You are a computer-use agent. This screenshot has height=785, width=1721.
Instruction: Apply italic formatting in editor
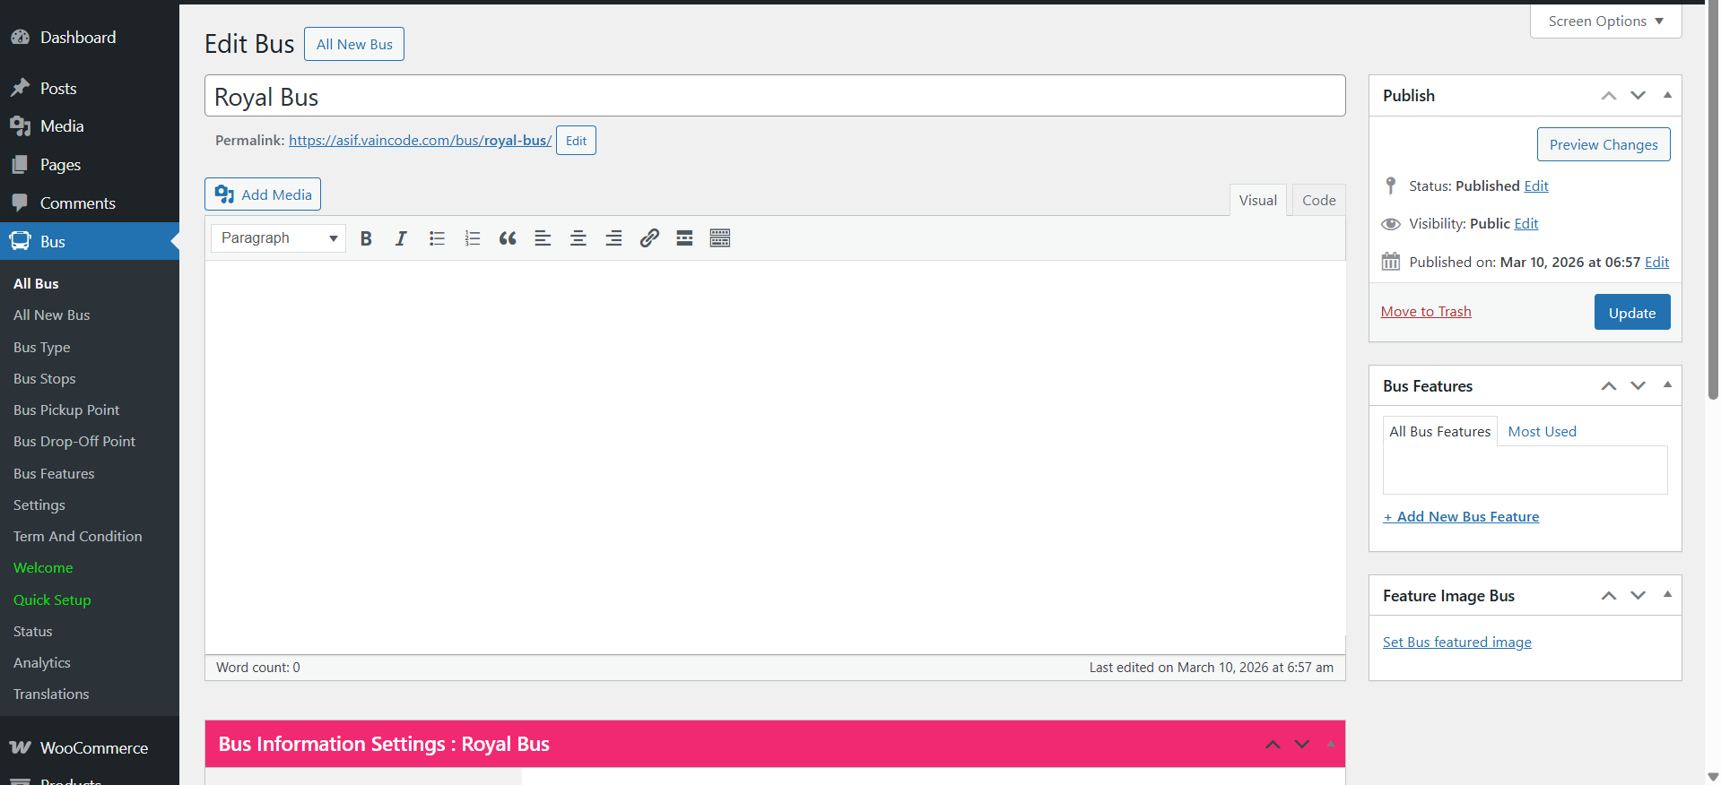pyautogui.click(x=401, y=238)
